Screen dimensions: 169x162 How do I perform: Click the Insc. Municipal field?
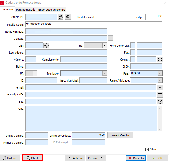93,80
